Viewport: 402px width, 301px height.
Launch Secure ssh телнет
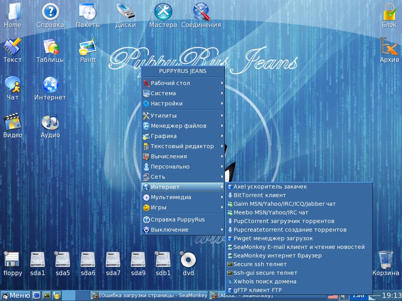[299, 265]
